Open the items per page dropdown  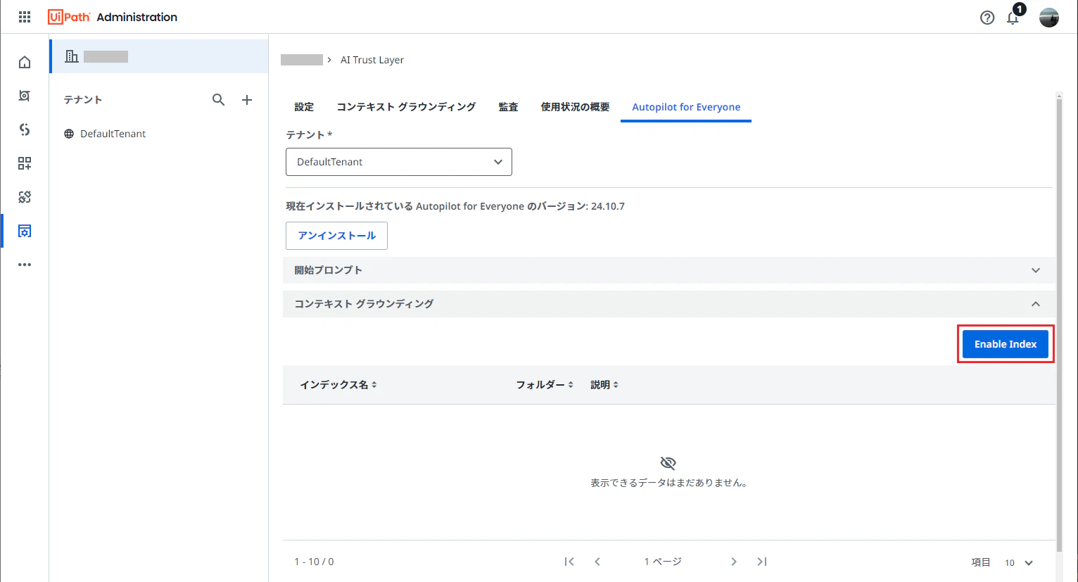coord(1019,562)
